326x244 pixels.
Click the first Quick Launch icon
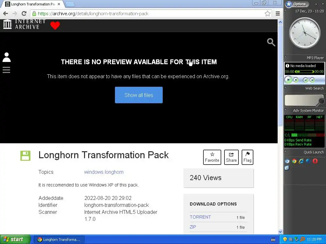[287, 161]
